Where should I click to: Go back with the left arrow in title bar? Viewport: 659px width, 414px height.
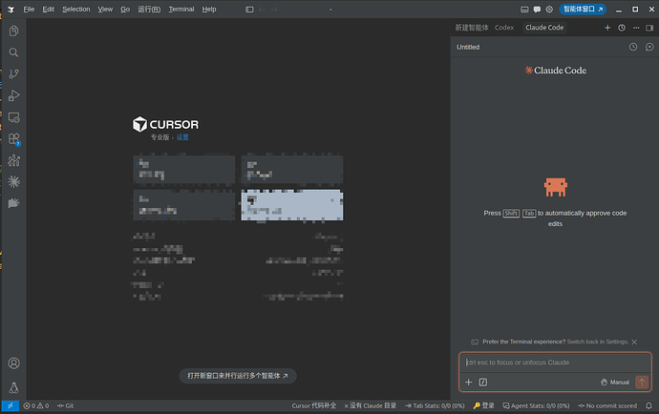(262, 10)
